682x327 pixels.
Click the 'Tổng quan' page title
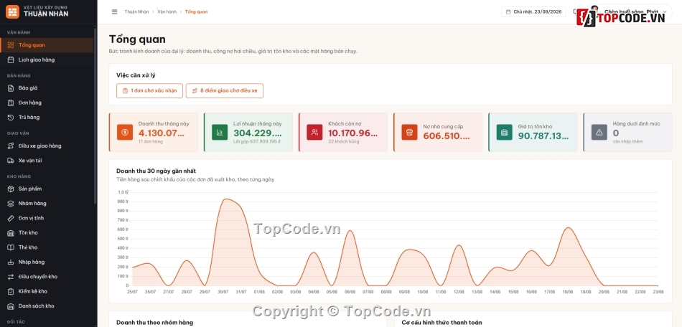[x=137, y=39]
